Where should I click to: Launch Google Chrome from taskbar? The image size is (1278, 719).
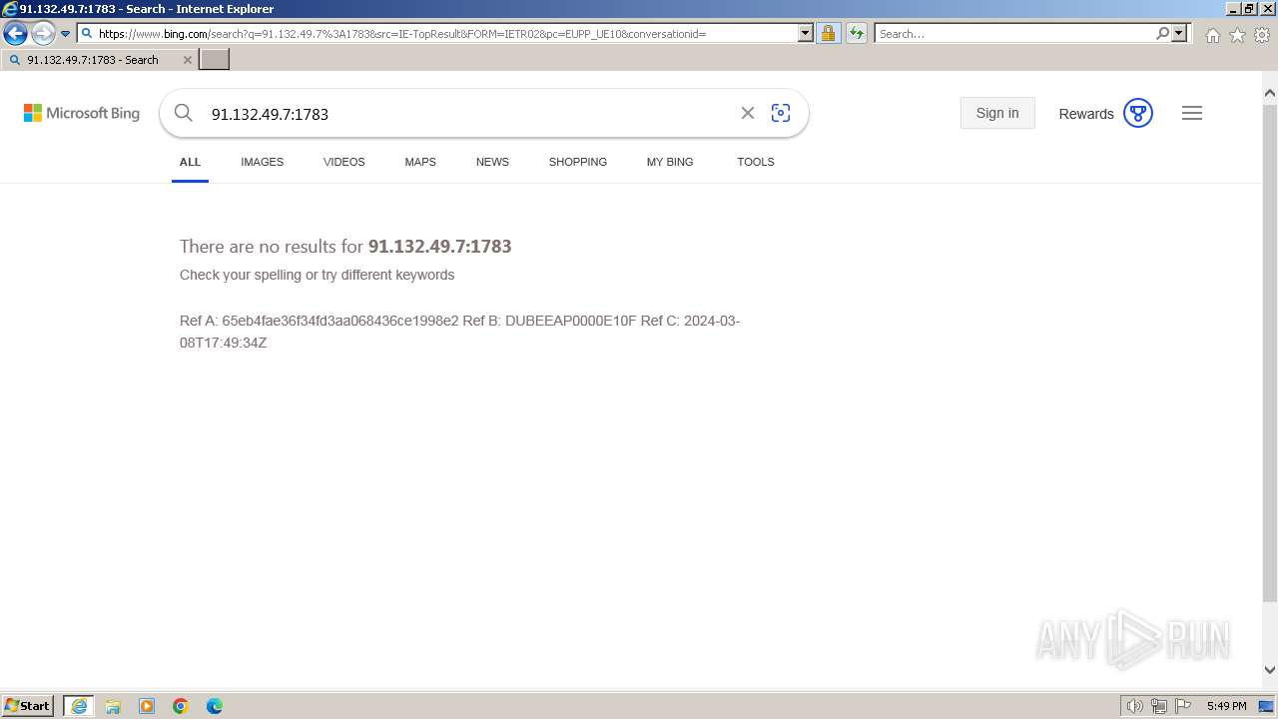(x=181, y=706)
